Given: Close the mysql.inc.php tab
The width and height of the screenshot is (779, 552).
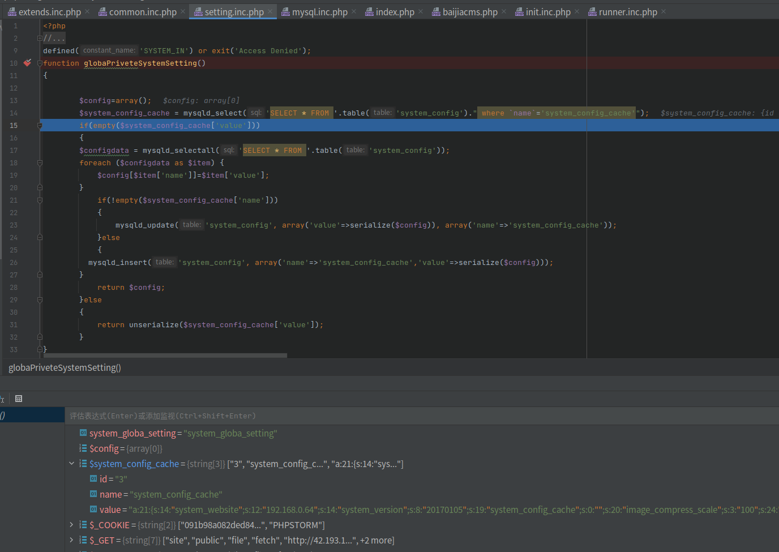Looking at the screenshot, I should 354,12.
